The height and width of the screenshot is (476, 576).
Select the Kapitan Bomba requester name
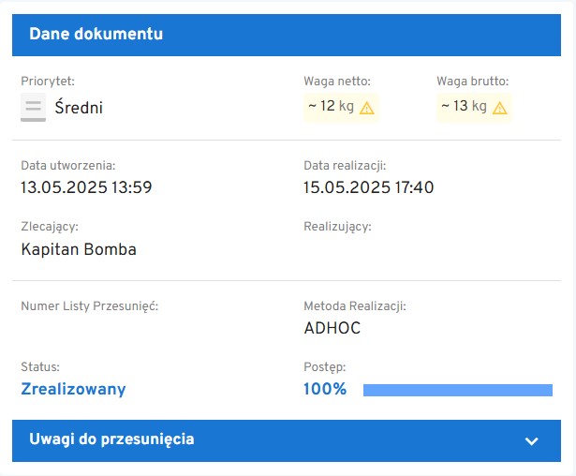79,249
